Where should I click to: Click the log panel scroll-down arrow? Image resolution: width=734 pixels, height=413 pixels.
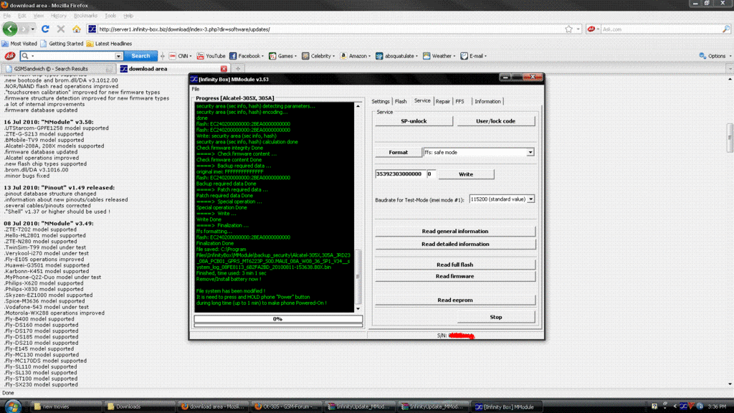(x=358, y=309)
